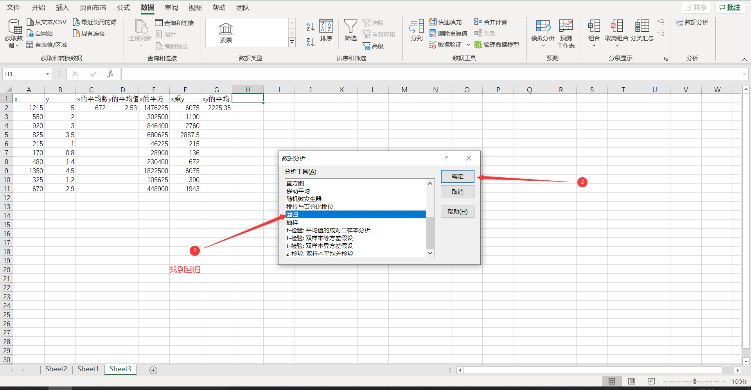This screenshot has width=751, height=390.
Task: Expand the data types gallery more arrow
Action: click(292, 42)
